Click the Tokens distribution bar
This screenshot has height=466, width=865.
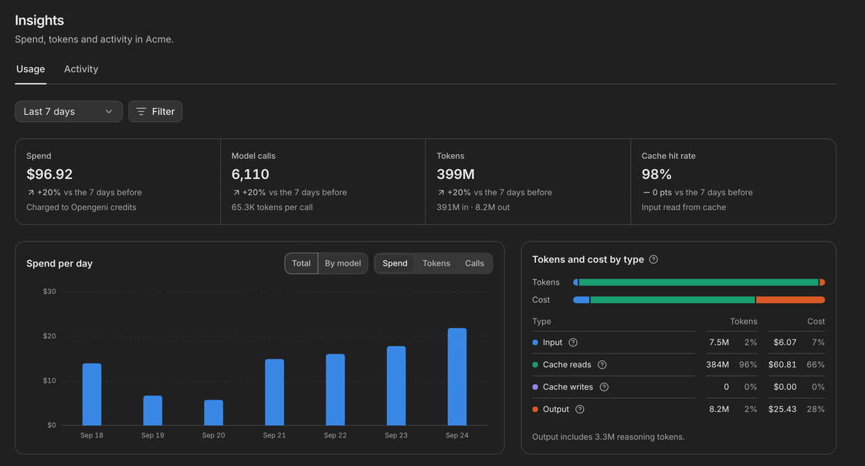coord(699,282)
